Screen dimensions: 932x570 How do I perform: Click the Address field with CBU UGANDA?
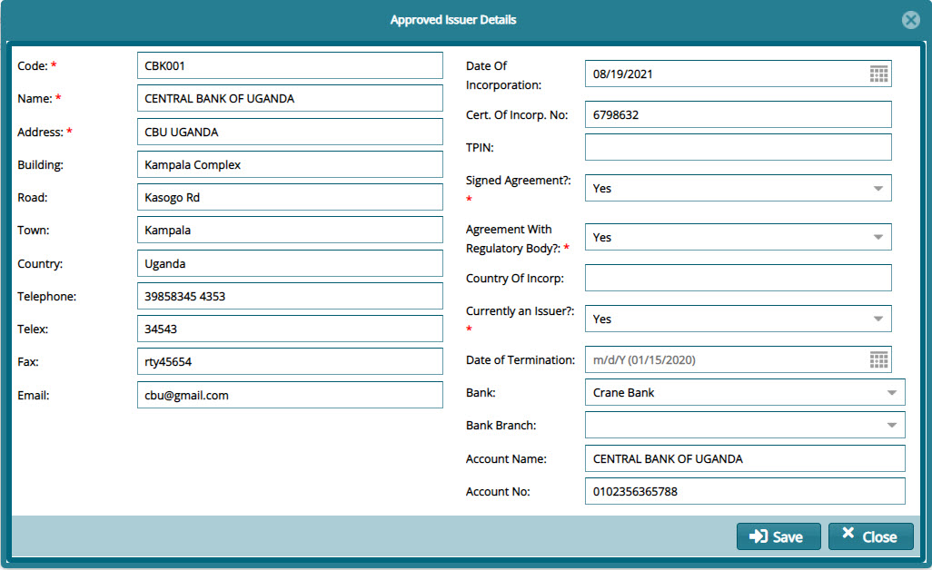click(x=290, y=132)
